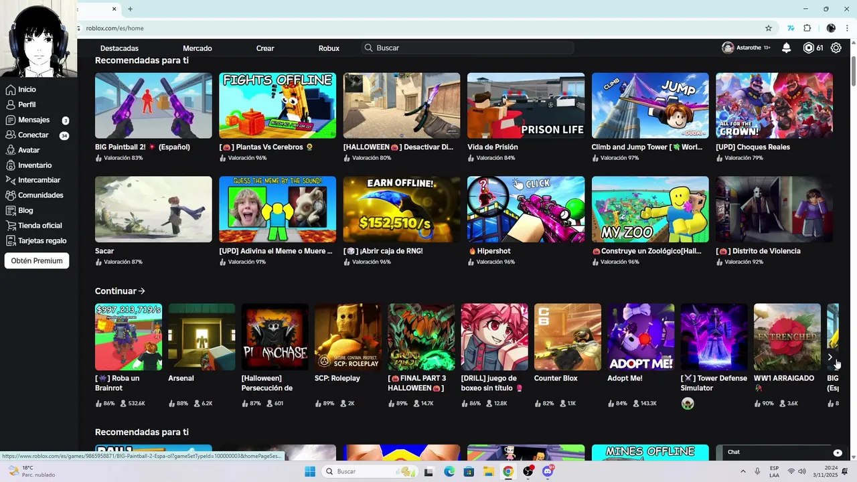Open the Chrome three-dot menu
The height and width of the screenshot is (482, 857).
(848, 28)
